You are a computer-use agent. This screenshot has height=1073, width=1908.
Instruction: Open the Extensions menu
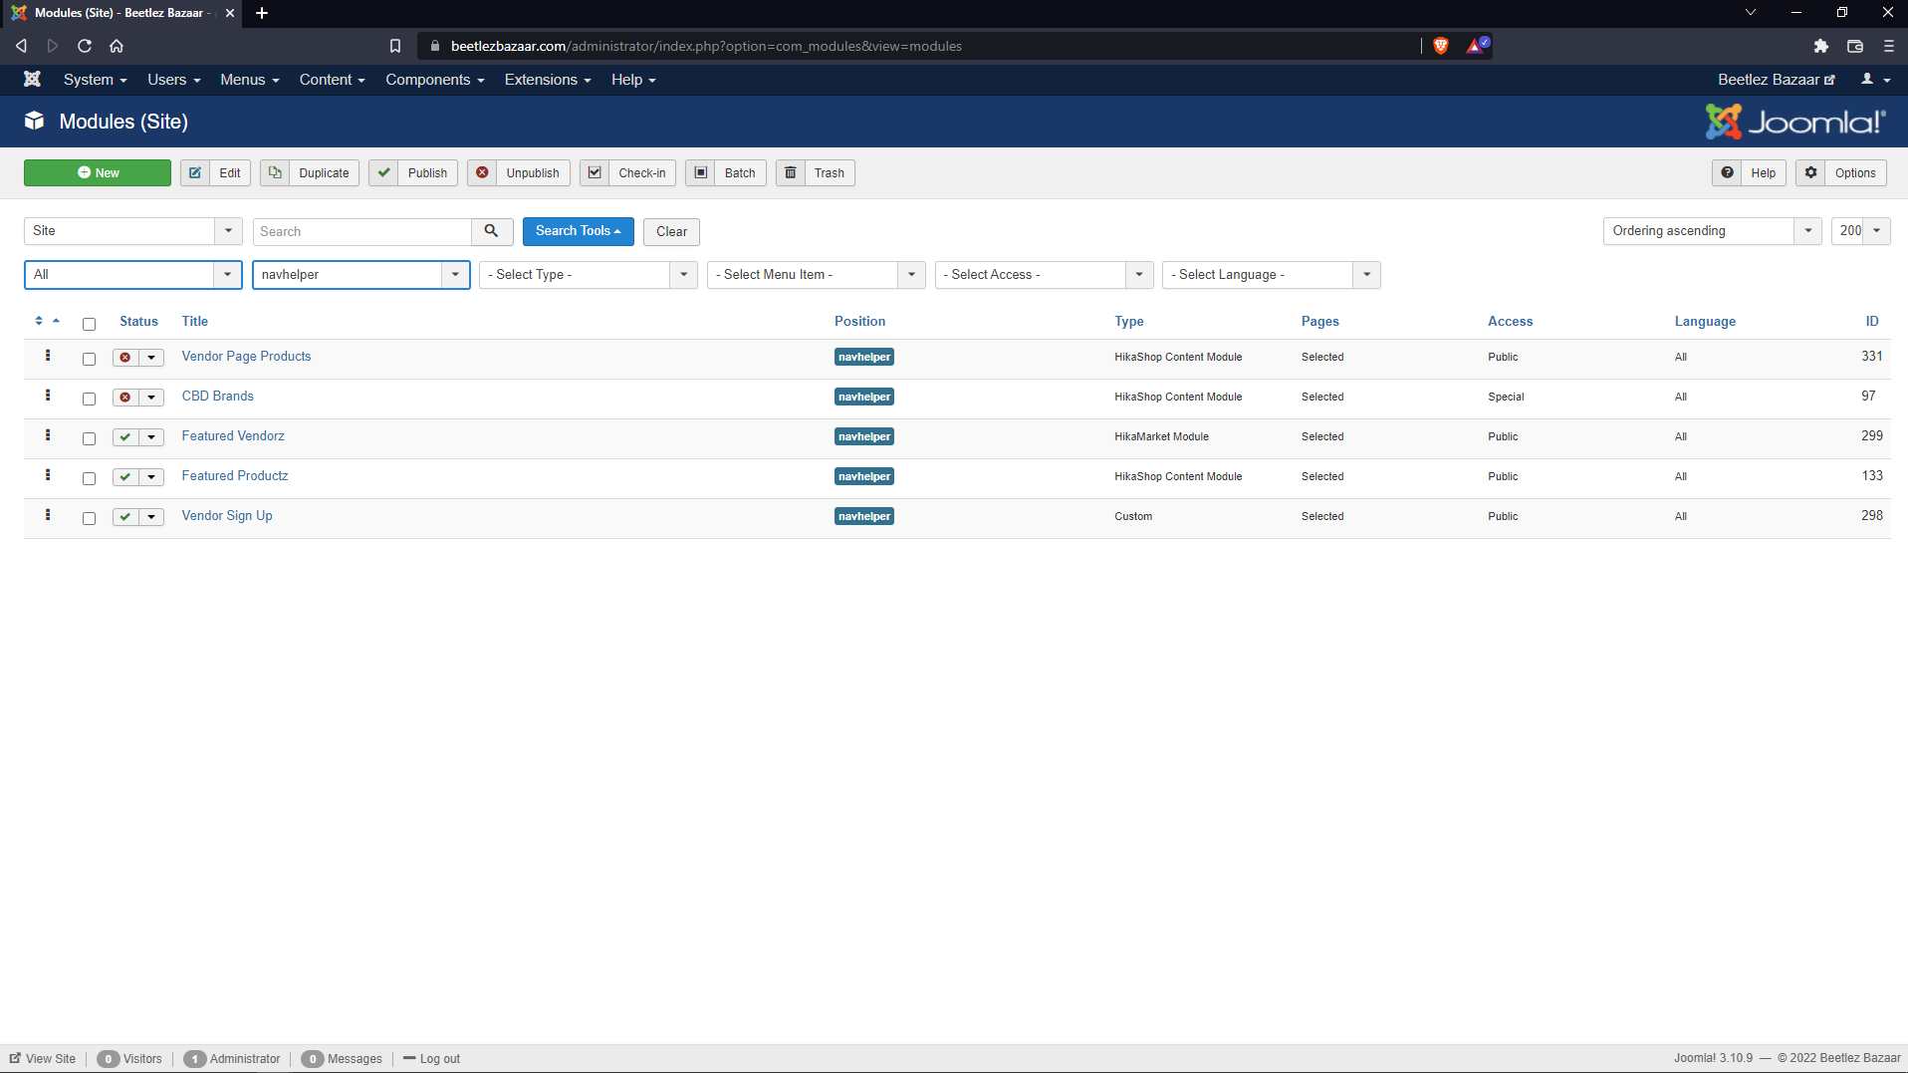click(x=548, y=80)
